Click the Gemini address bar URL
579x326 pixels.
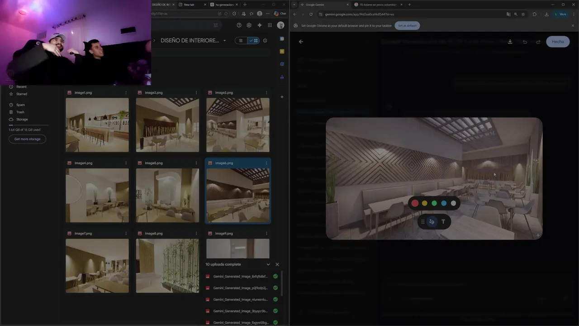pos(360,14)
